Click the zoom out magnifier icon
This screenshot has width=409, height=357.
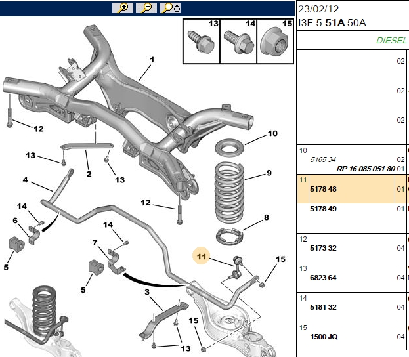(x=146, y=8)
